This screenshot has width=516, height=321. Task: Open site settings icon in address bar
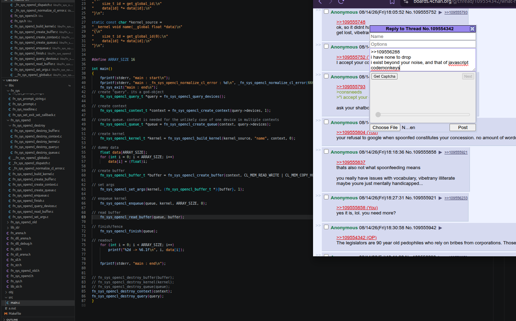click(x=406, y=2)
